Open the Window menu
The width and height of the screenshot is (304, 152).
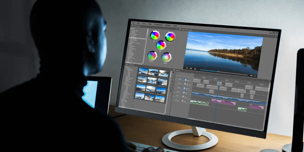click(x=168, y=25)
